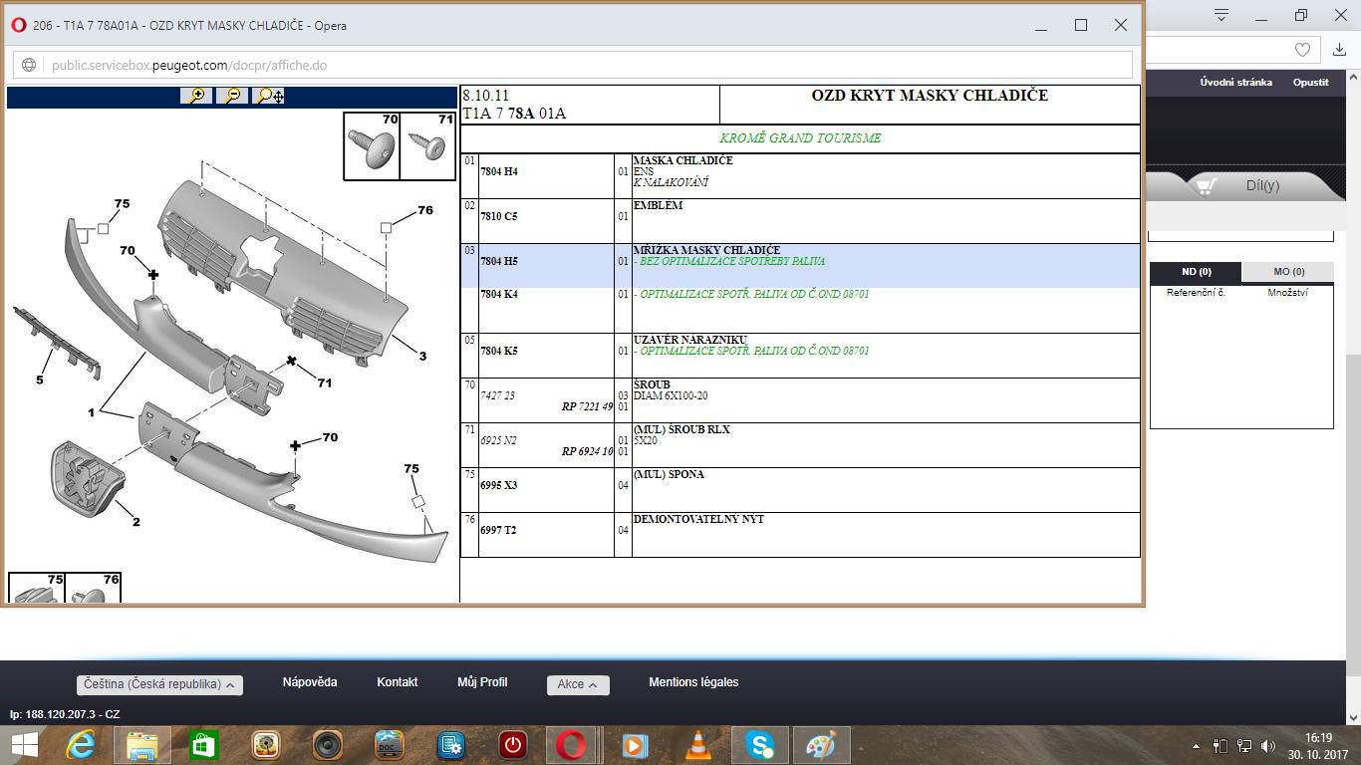Click part number 7427 23
The height and width of the screenshot is (765, 1361).
[x=497, y=395]
